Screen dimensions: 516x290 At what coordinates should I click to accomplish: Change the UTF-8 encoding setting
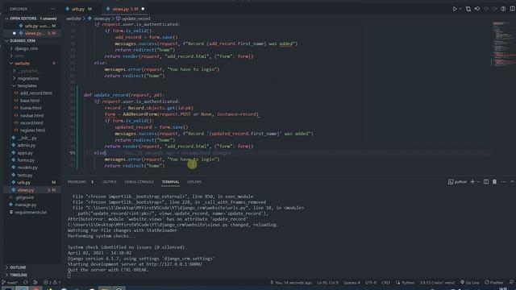click(371, 283)
